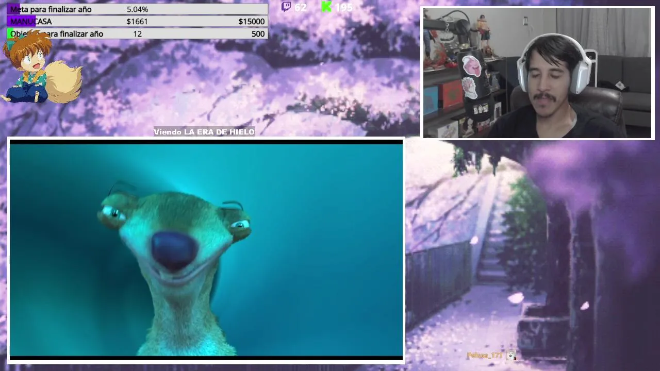The height and width of the screenshot is (371, 660).
Task: Click the anime character sticker with tail
Action: [x=41, y=67]
